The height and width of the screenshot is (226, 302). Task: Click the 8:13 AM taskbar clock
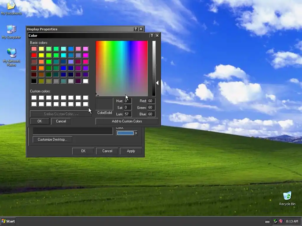click(292, 221)
